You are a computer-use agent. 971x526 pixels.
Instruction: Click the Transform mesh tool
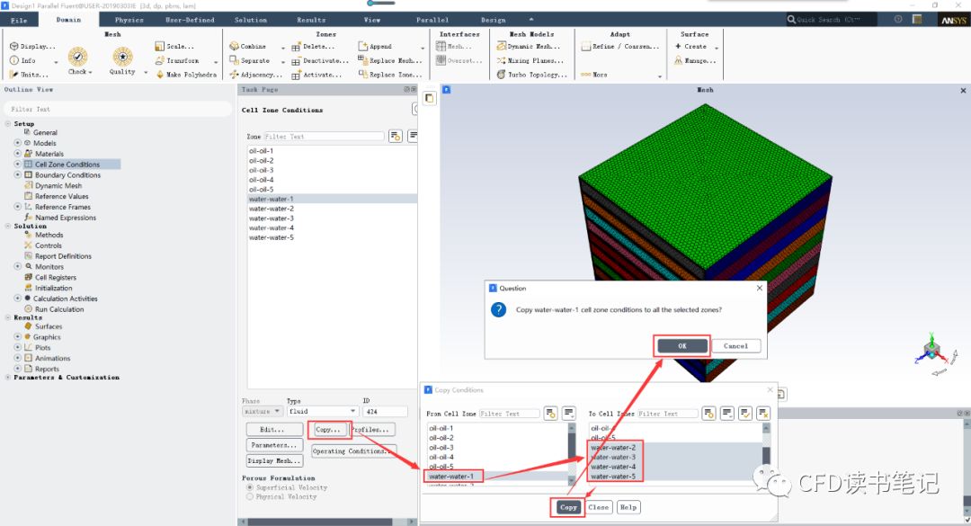pos(177,61)
